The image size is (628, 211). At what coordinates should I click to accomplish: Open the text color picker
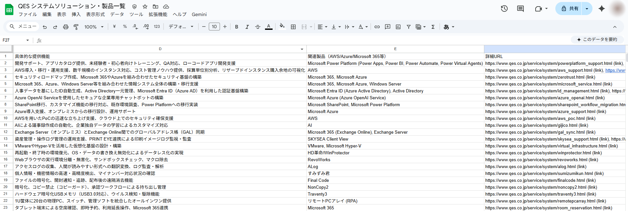[x=269, y=27]
